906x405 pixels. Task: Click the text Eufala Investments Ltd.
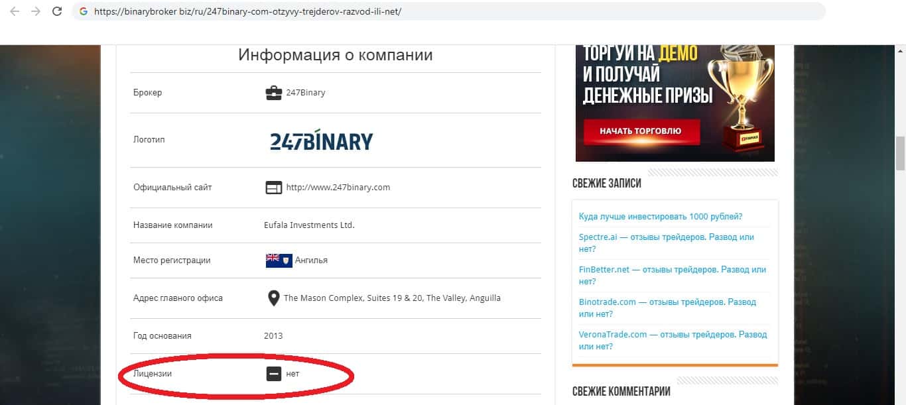point(309,225)
